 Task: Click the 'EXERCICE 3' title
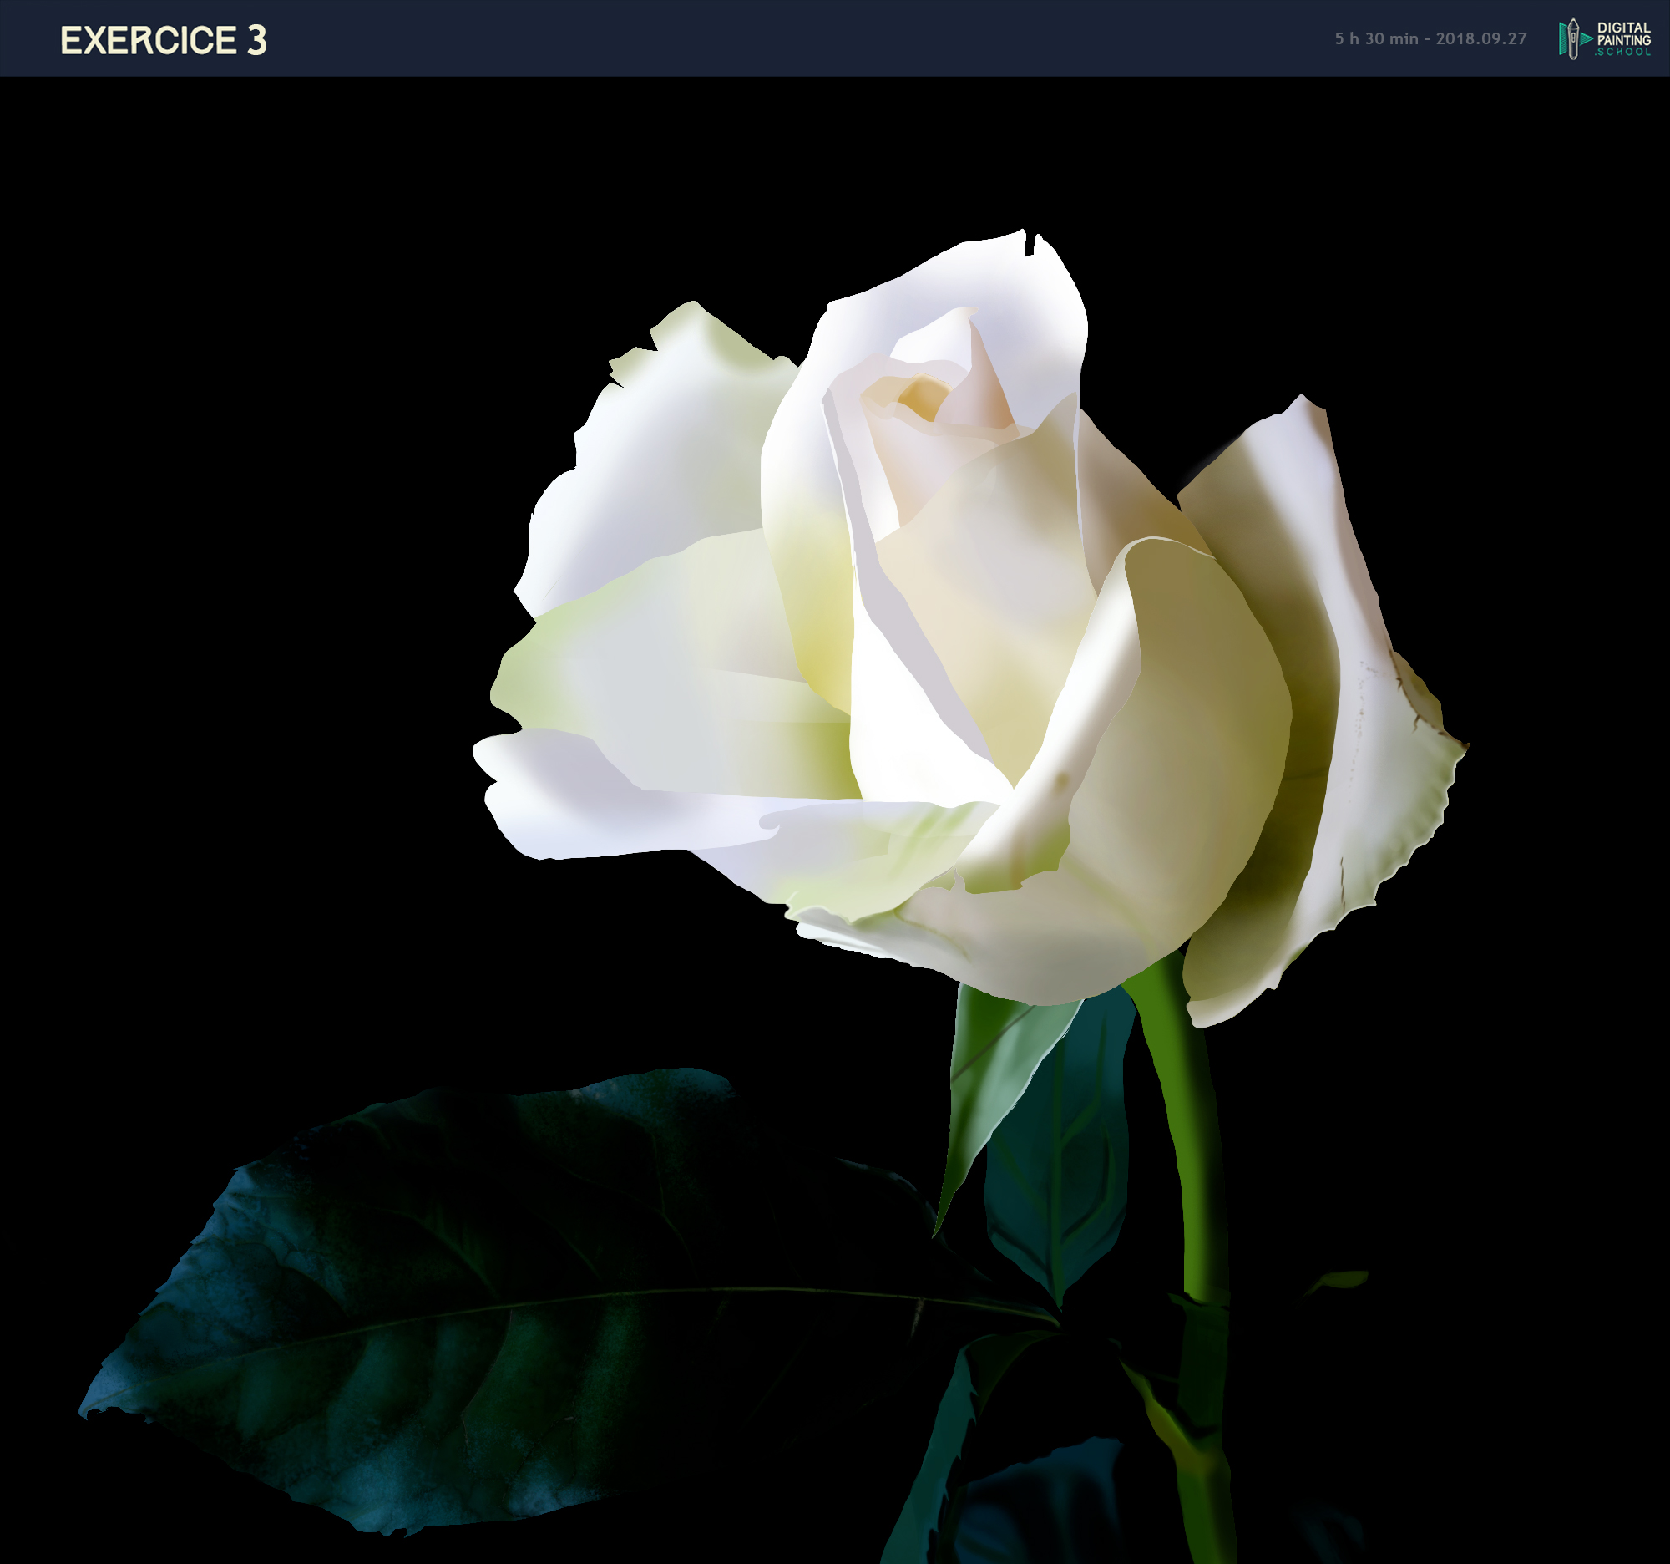click(x=163, y=40)
